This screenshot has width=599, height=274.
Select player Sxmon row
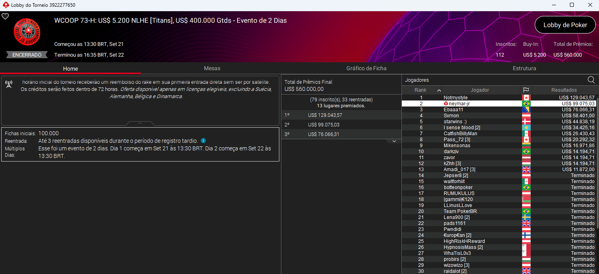499,116
